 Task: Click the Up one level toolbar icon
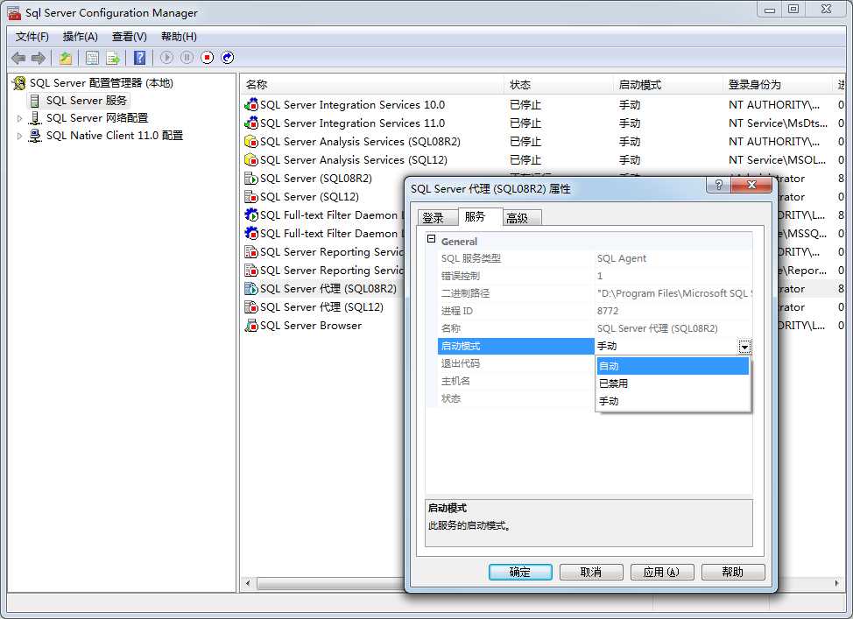66,58
